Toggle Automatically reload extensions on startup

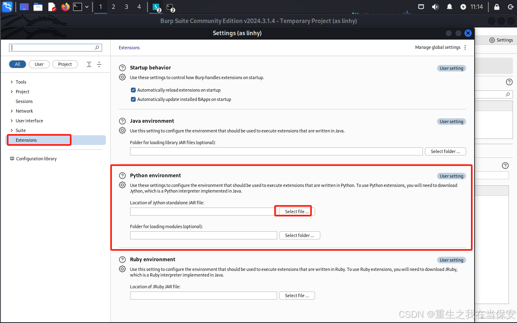point(133,90)
